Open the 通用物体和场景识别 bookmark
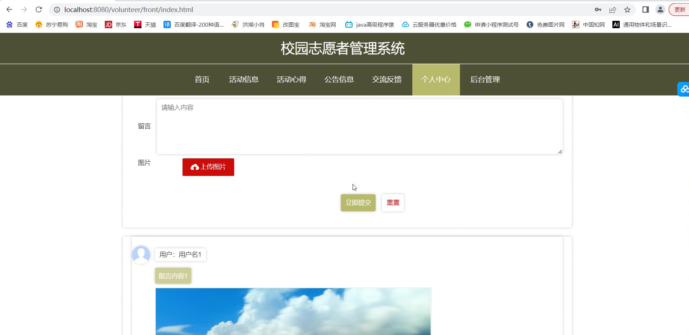This screenshot has width=689, height=335. 642,25
